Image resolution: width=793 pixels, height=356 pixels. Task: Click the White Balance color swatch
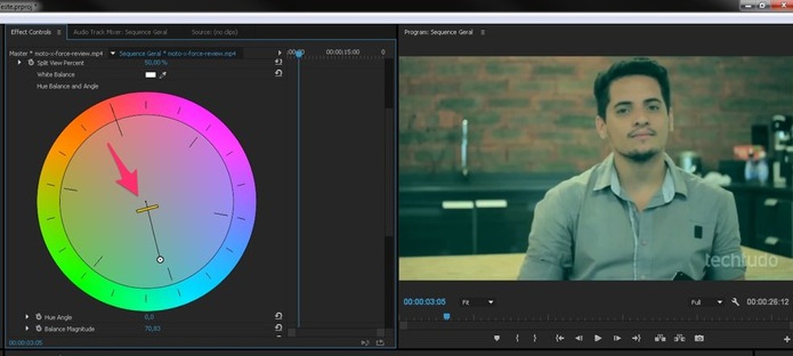pyautogui.click(x=150, y=74)
